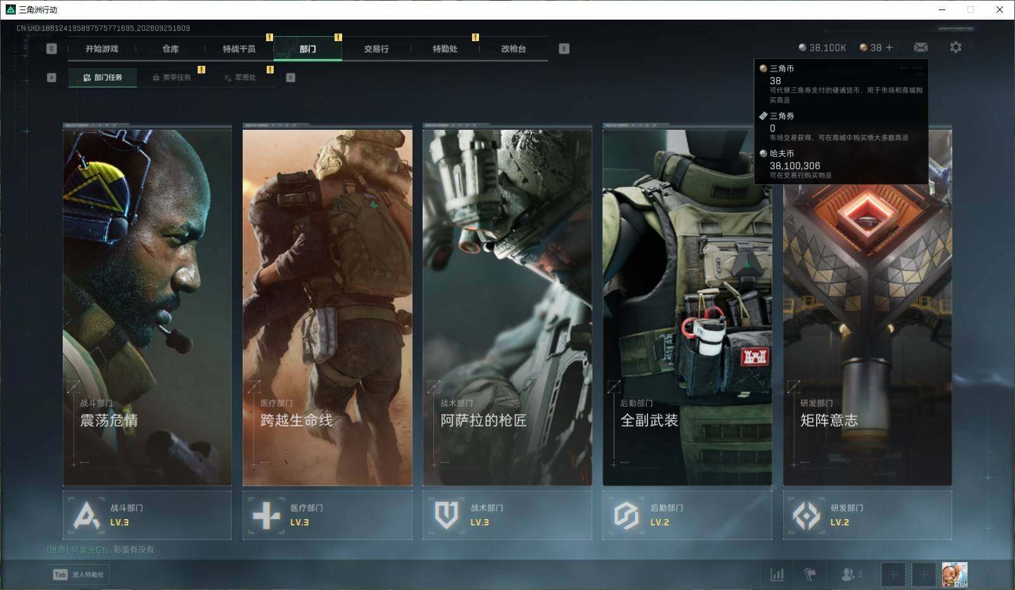1015x590 pixels.
Task: Minimize the 三角洲行动 window
Action: (942, 9)
